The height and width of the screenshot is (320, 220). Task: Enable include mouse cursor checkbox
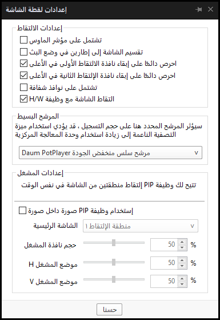click(23, 40)
